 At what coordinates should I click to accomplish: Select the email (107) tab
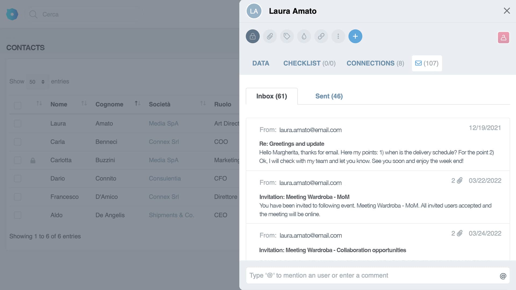pyautogui.click(x=427, y=63)
